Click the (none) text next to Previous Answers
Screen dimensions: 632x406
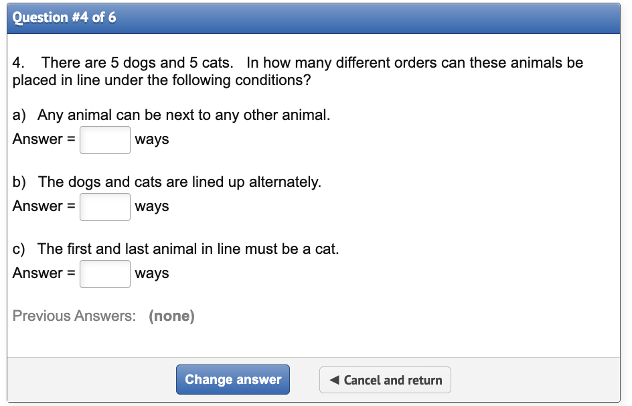pos(173,316)
